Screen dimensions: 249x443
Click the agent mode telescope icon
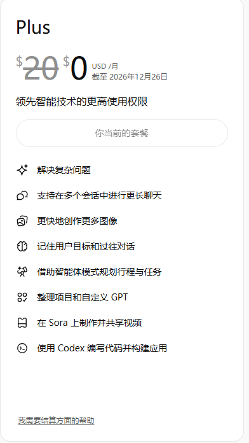tap(22, 272)
